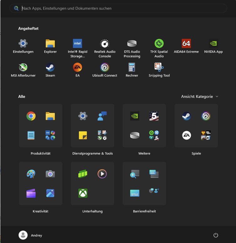Open Sticky Notes in Dienstprogramme & Tools
The height and width of the screenshot is (243, 236).
[x=83, y=135]
